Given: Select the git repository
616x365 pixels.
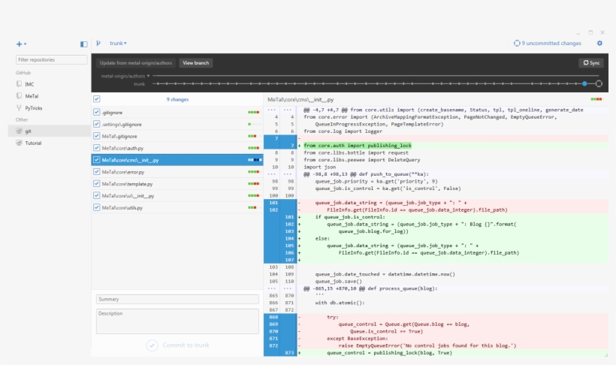Looking at the screenshot, I should click(x=49, y=131).
